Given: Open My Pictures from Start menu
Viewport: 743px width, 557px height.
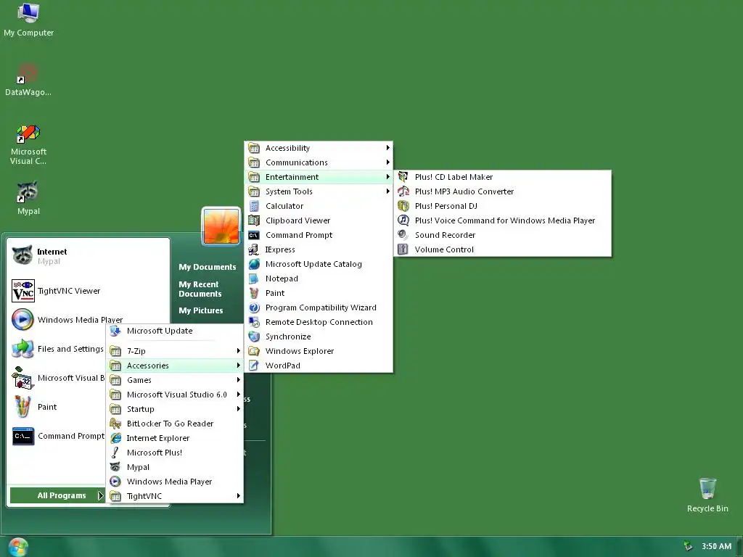Looking at the screenshot, I should pos(201,310).
